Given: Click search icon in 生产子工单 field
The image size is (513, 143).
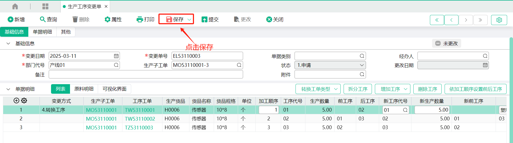Looking at the screenshot, I should [x=239, y=65].
